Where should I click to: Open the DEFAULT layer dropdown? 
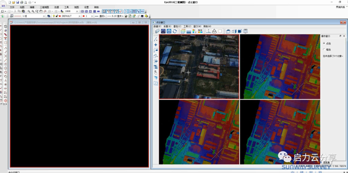coord(79,16)
